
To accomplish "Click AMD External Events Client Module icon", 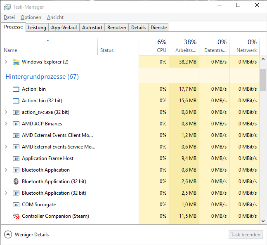I will 16,135.
